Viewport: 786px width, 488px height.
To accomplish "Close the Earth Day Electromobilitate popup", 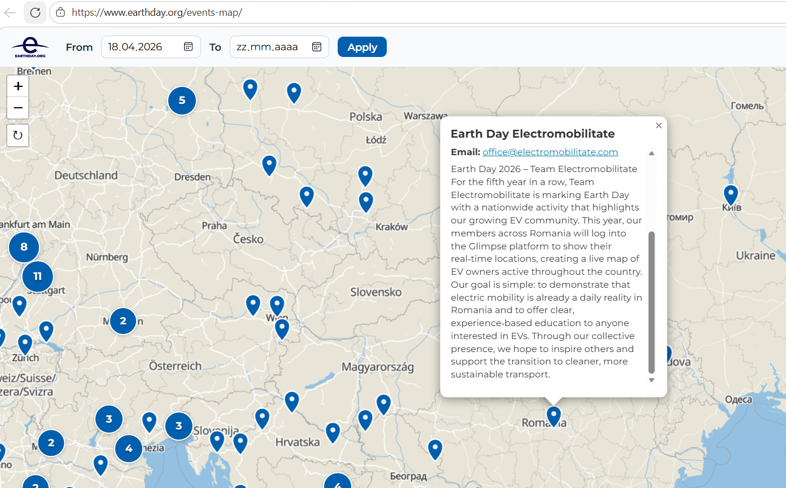I will 658,126.
